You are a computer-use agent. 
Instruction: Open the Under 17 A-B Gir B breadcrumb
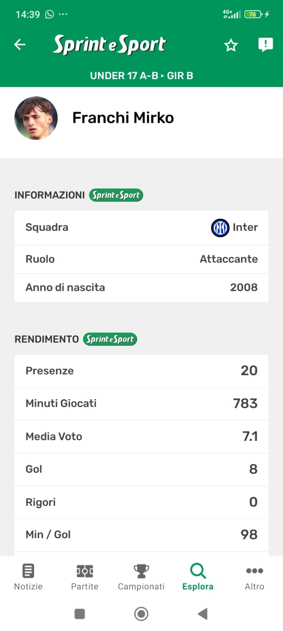[141, 76]
